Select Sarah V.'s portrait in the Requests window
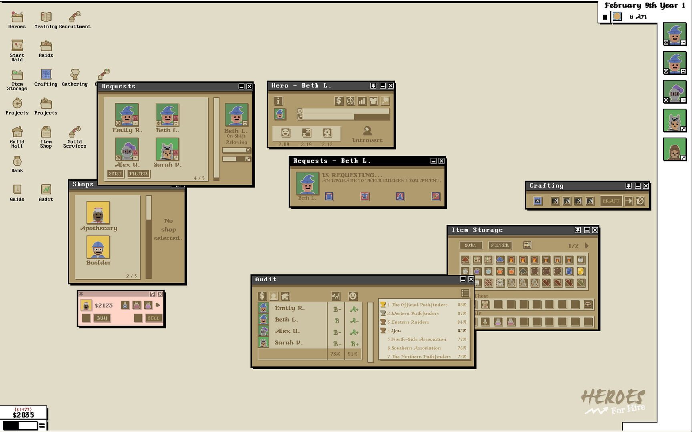692x432 pixels. point(167,151)
